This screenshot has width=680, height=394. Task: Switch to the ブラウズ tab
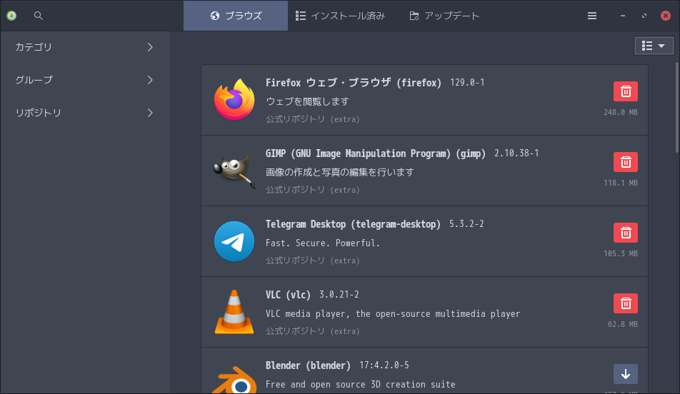[236, 16]
